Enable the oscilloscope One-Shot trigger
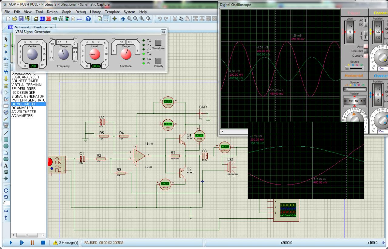The width and height of the screenshot is (388, 249). 366,51
